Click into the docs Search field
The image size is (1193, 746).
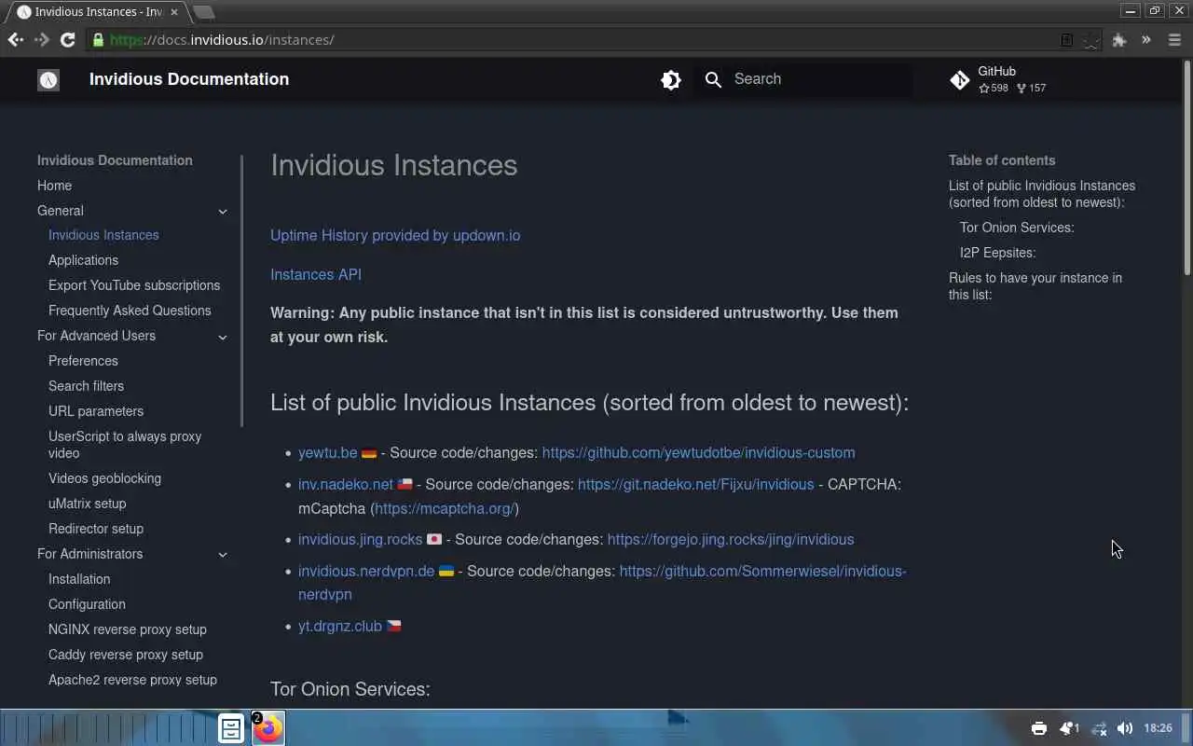[x=803, y=79]
